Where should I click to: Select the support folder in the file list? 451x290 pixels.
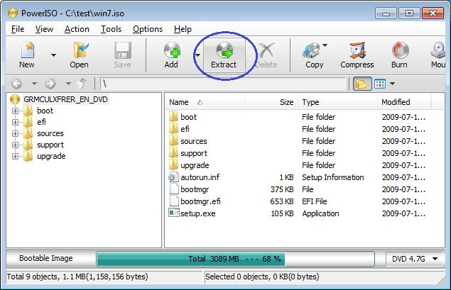tap(194, 153)
